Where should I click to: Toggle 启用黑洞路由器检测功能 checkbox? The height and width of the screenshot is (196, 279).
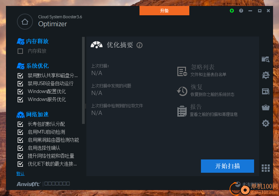click(x=20, y=140)
